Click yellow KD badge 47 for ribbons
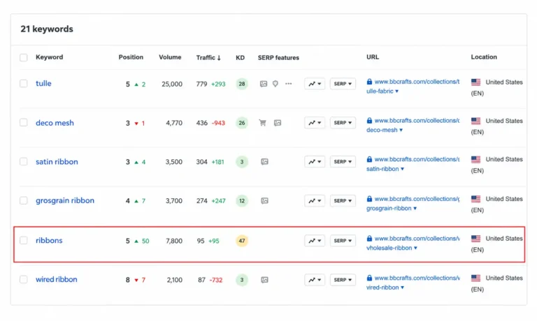Viewport: 537px width, 321px height. (242, 241)
